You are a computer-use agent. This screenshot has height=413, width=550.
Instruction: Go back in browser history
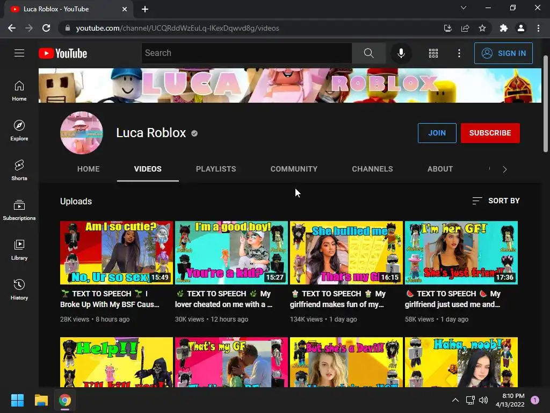point(12,28)
